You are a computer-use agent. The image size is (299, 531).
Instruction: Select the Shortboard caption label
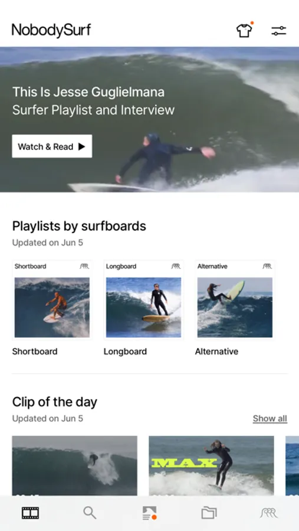coord(35,352)
